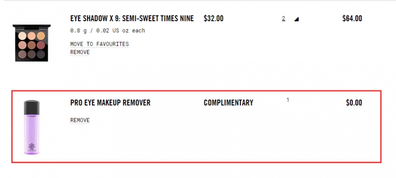
Task: Click the COMPLIMENTARY price label
Action: click(x=228, y=103)
